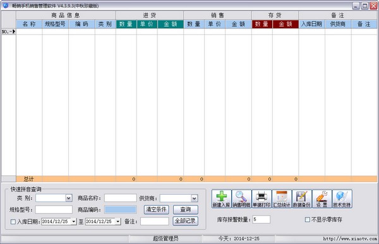Click the green 进货 金额 column header
This screenshot has width=379, height=244.
point(171,24)
